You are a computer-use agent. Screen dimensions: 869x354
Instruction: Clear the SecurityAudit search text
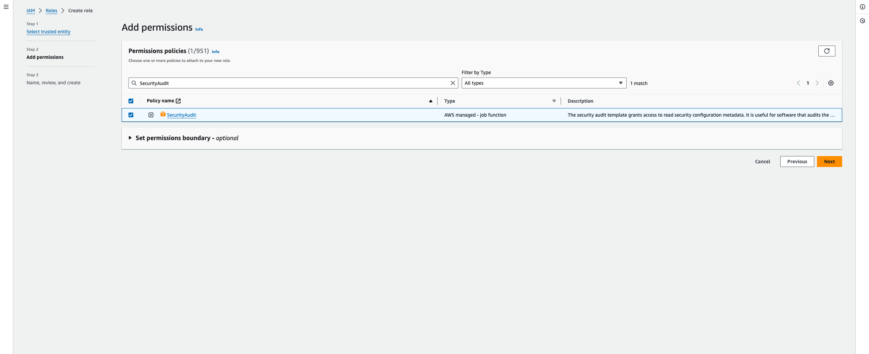(x=453, y=83)
